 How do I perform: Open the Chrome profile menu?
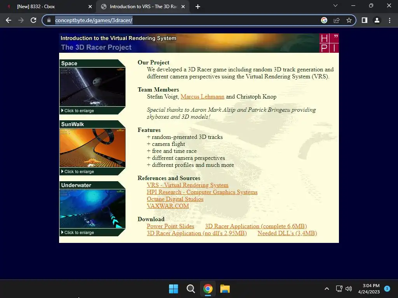pyautogui.click(x=377, y=20)
